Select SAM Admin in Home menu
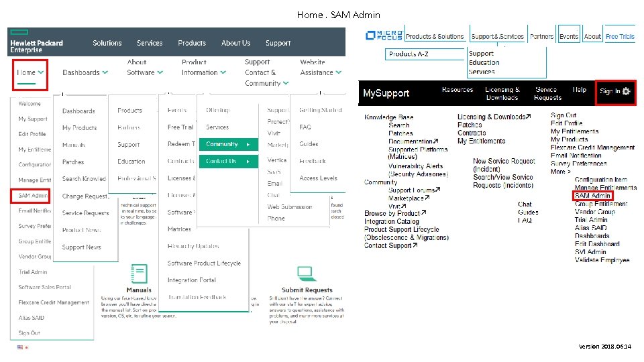This screenshot has height=362, width=644. coord(33,196)
